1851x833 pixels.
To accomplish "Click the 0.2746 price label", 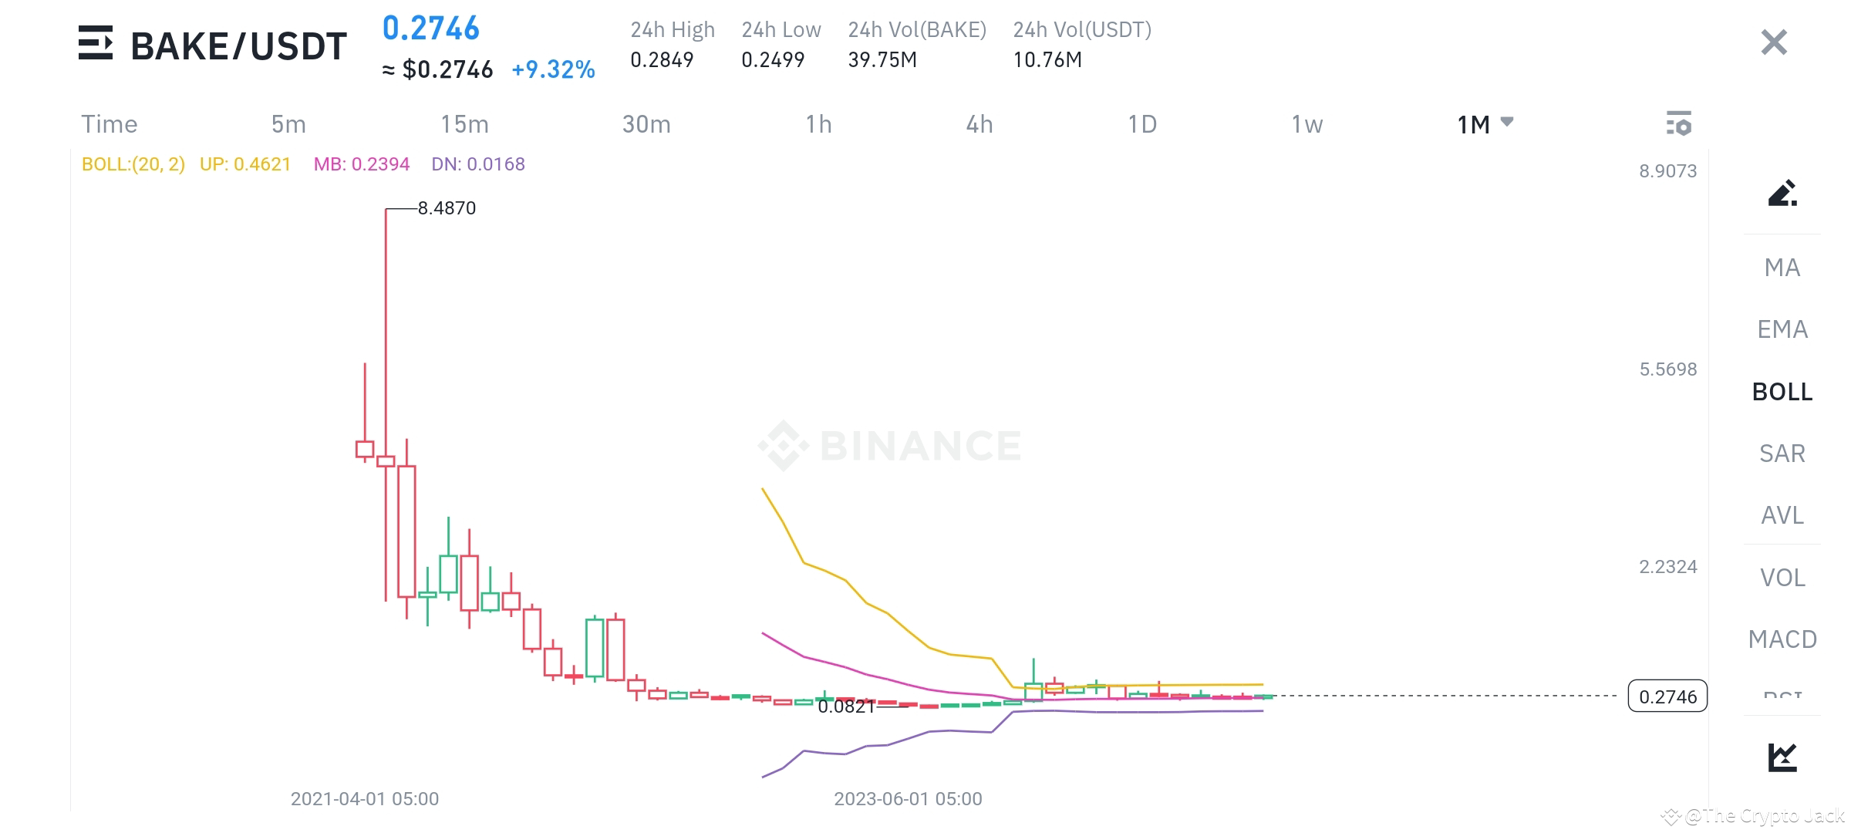I will coord(1668,696).
